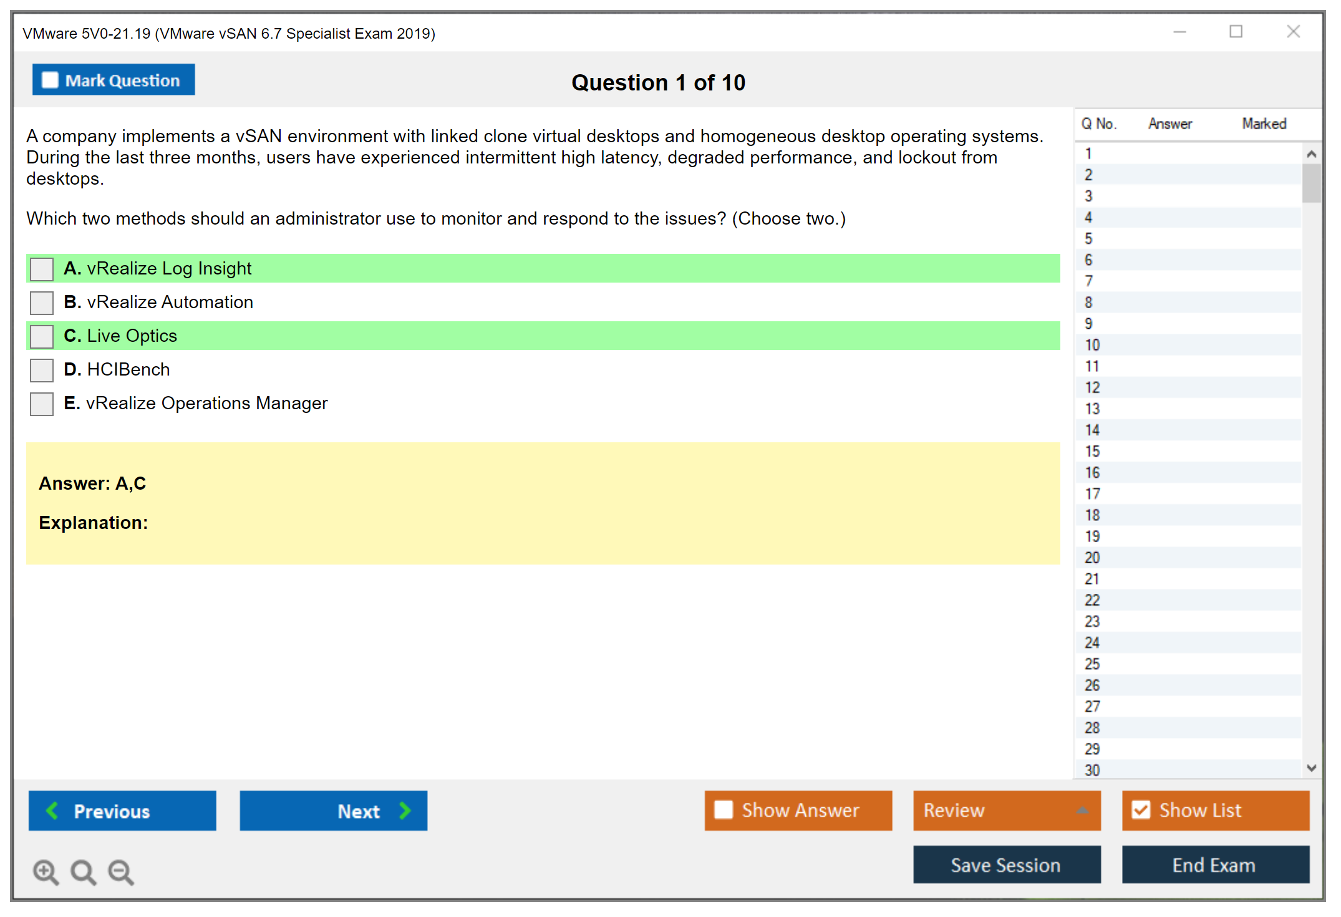The image size is (1341, 917).
Task: Maximize the exam window
Action: click(x=1236, y=32)
